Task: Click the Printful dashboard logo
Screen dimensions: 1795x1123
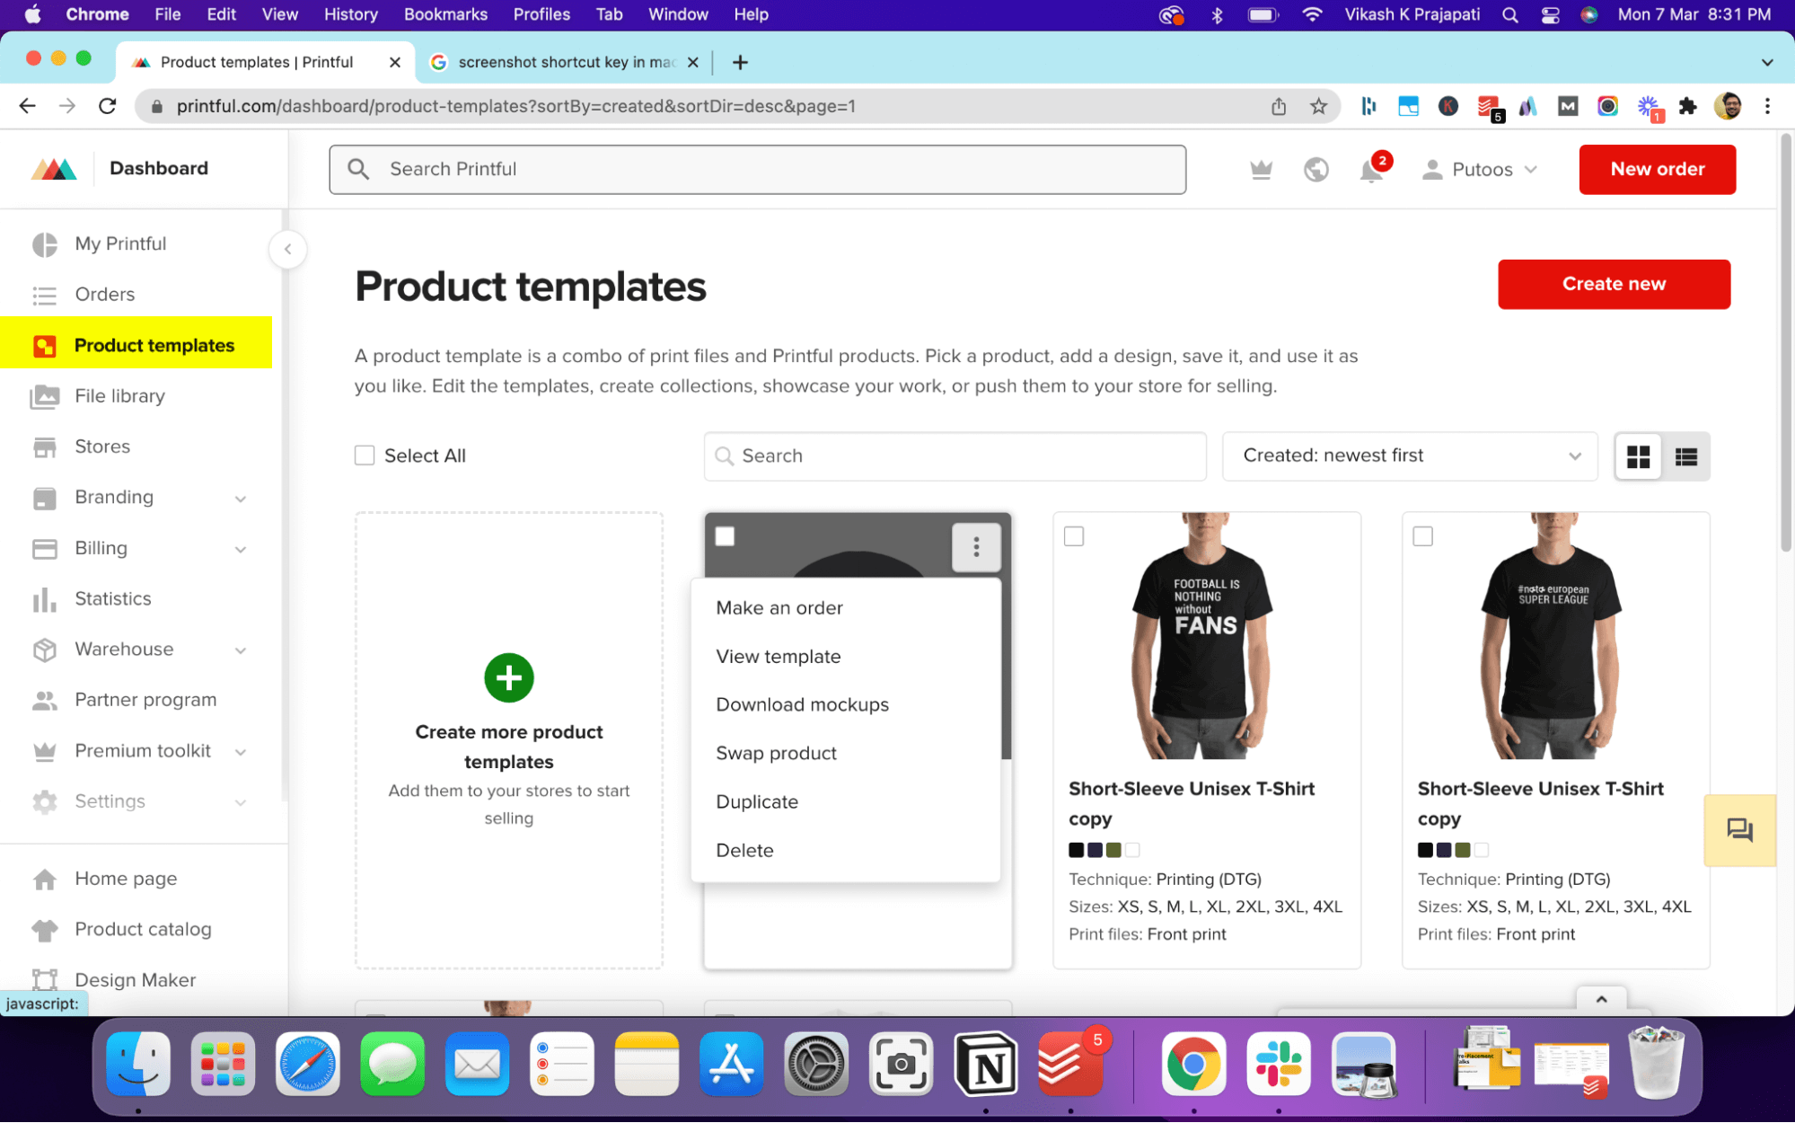Action: coord(56,168)
